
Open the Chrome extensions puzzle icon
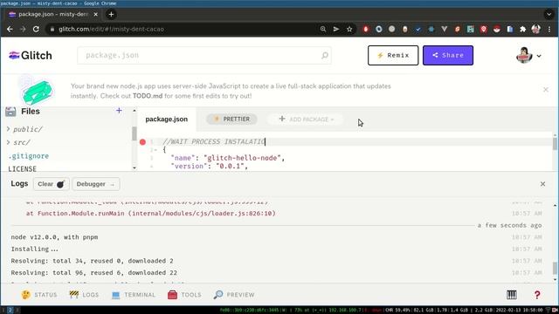pos(523,29)
